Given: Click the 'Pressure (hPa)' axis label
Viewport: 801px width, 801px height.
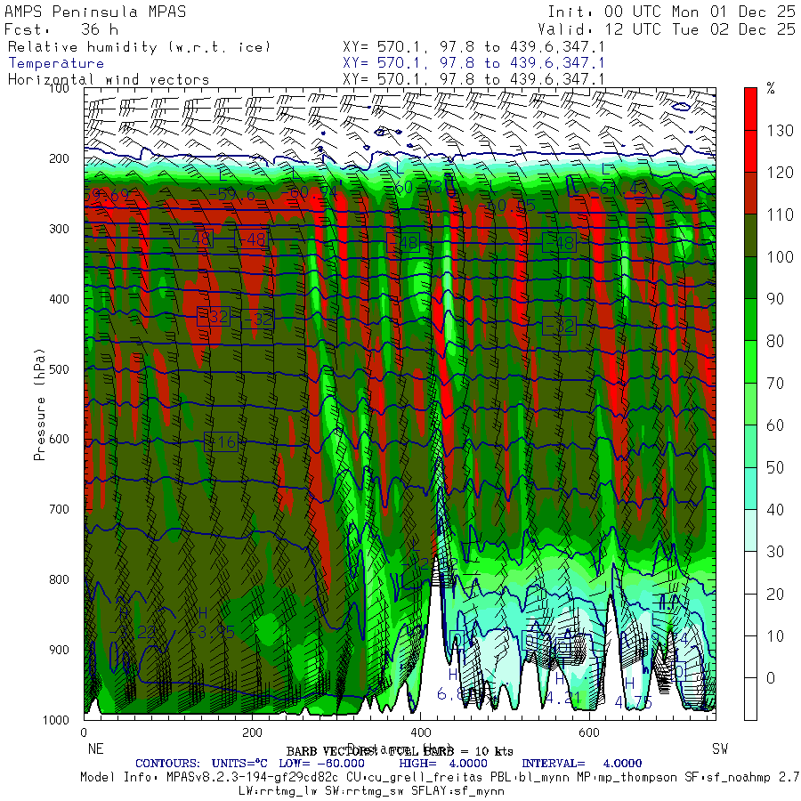Looking at the screenshot, I should tap(39, 404).
